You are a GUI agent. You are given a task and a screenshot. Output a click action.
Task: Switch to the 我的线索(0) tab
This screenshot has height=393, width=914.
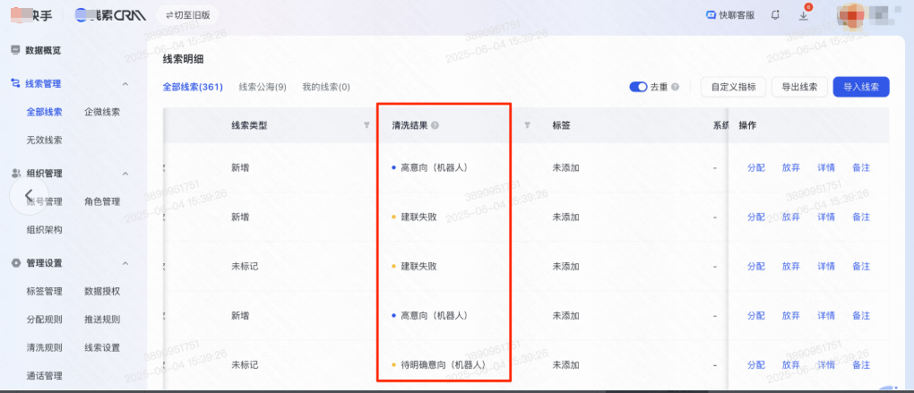326,88
